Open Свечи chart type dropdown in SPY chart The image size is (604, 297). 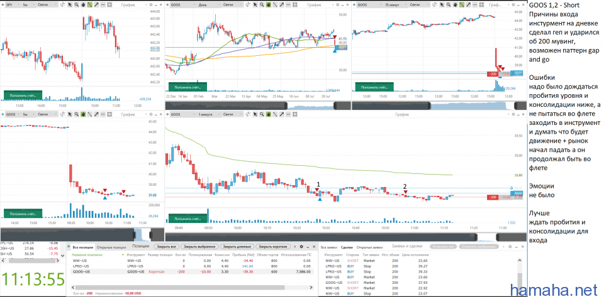pos(47,4)
